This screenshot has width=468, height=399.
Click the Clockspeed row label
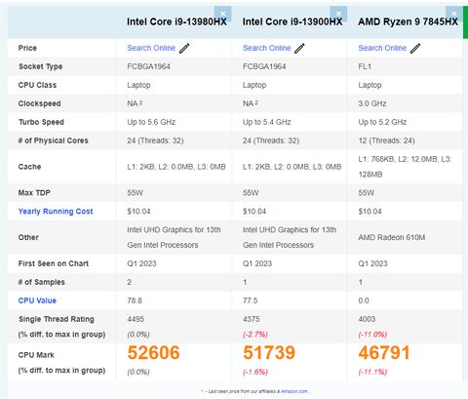click(x=39, y=103)
